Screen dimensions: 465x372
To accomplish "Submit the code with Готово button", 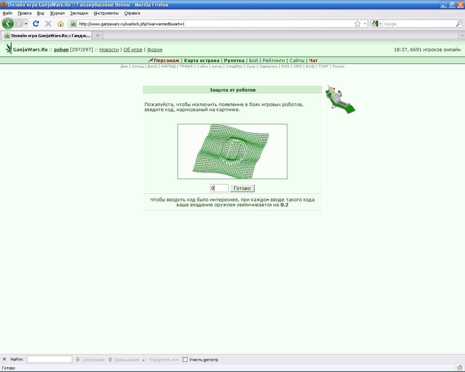I will click(242, 188).
